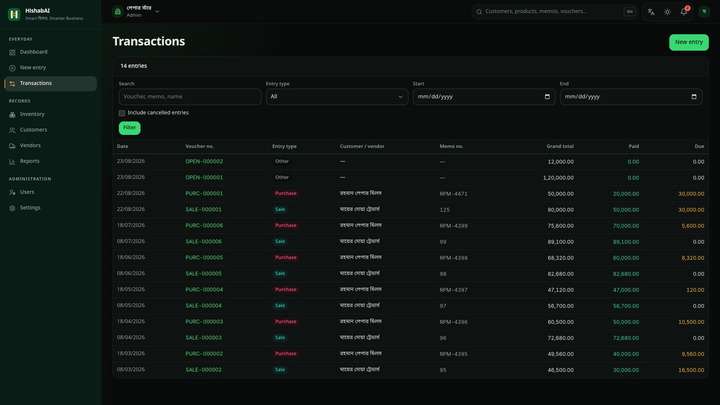Open the Transactions menu item
The image size is (720, 405).
pos(51,84)
